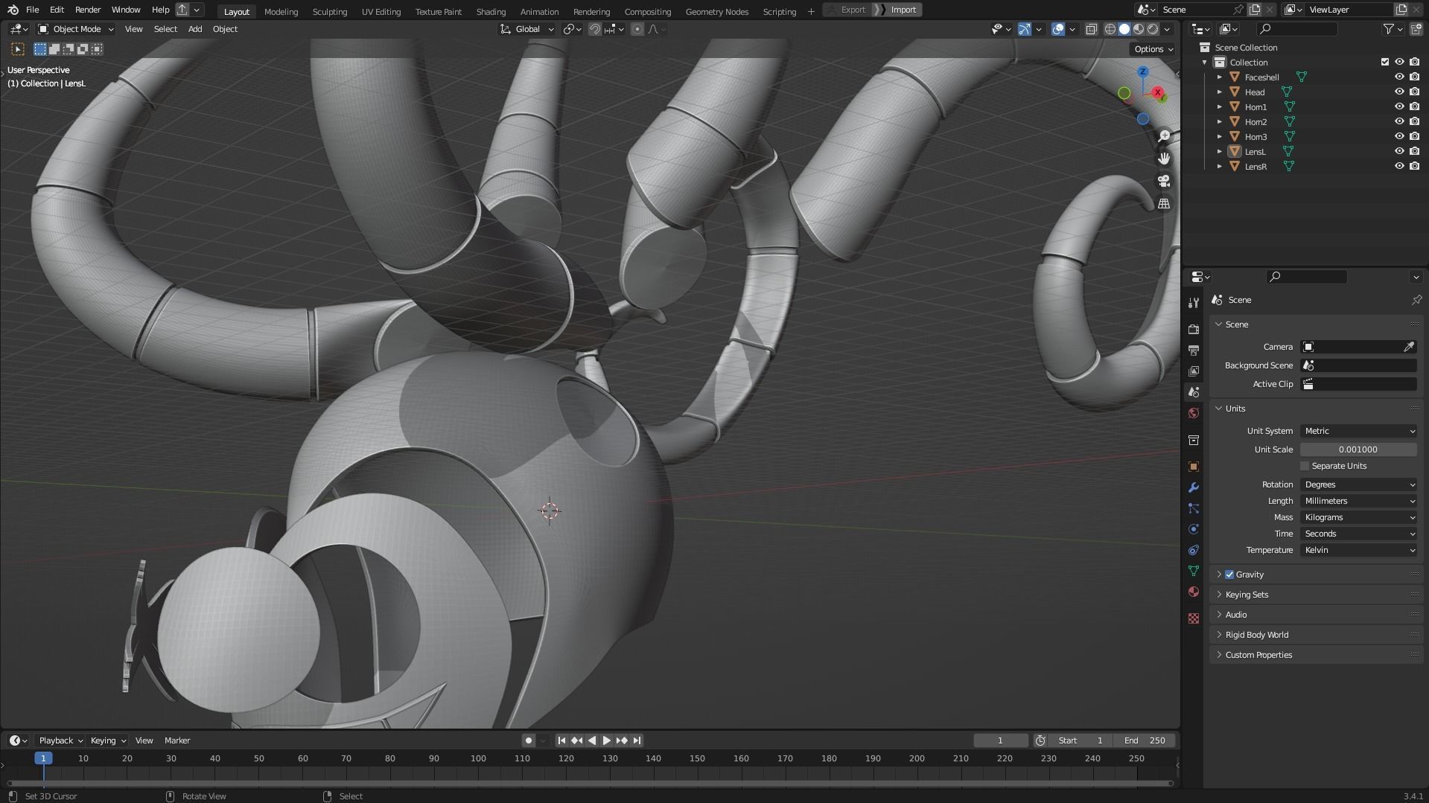Hide Horn1 in the viewport
Screen dimensions: 1429x803
pos(1399,106)
